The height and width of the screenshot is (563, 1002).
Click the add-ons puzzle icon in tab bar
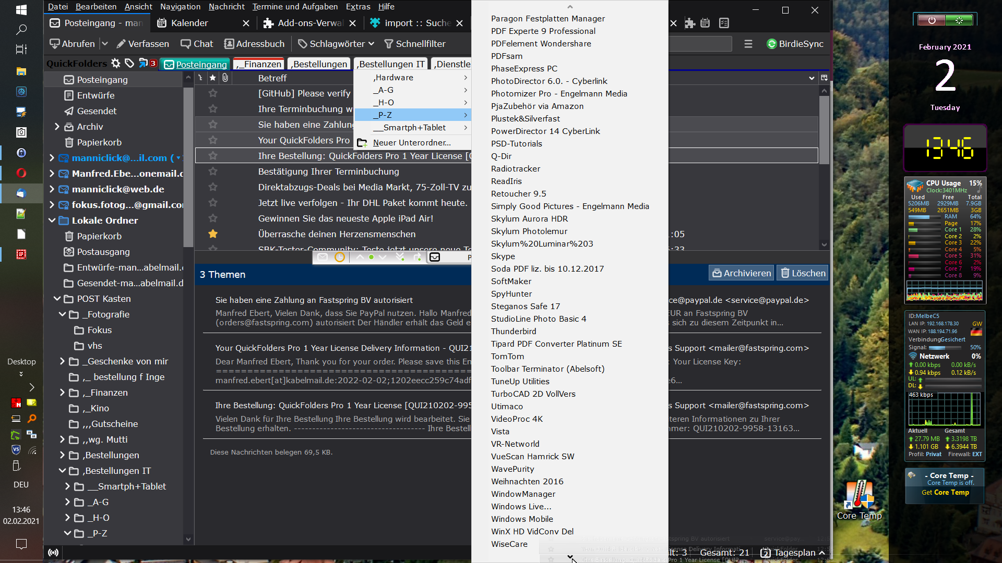point(690,23)
